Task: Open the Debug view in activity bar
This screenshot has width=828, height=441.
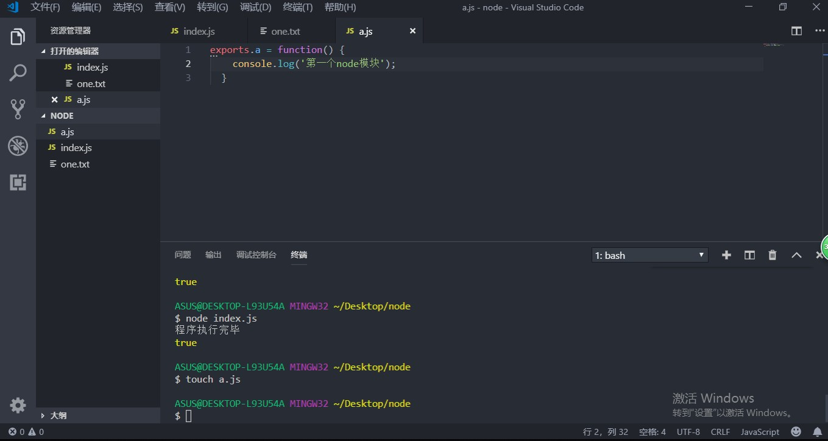Action: pos(18,146)
